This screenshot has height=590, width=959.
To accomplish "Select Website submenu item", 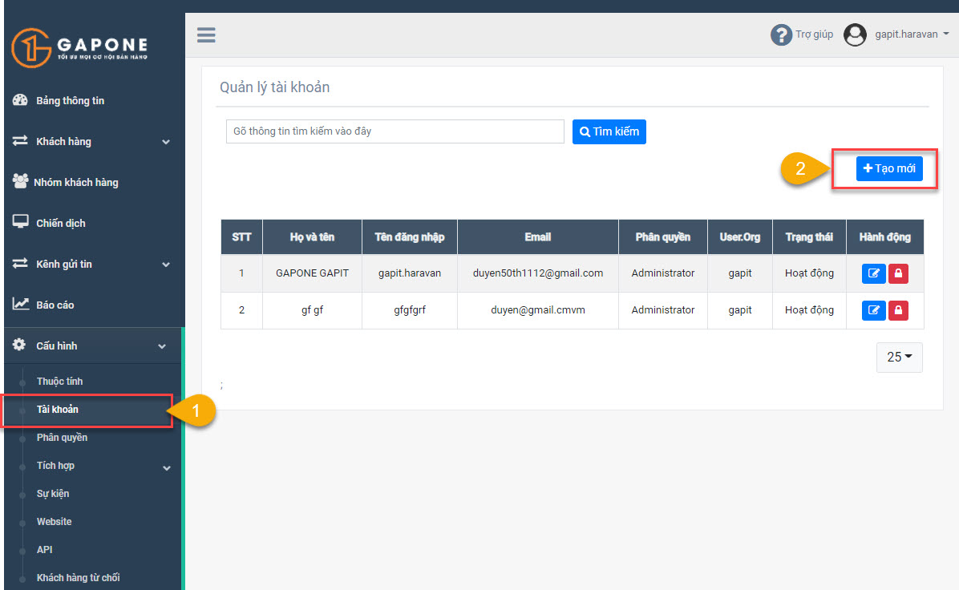I will click(54, 522).
